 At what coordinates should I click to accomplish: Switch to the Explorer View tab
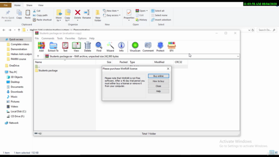[x=41, y=5]
